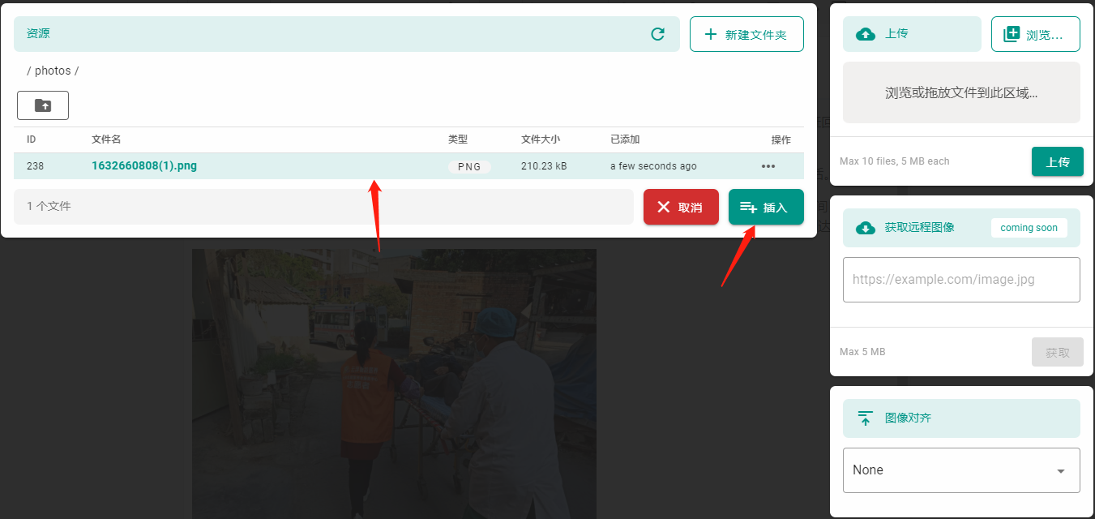Click the parent folder up icon button
This screenshot has height=519, width=1095.
(43, 105)
